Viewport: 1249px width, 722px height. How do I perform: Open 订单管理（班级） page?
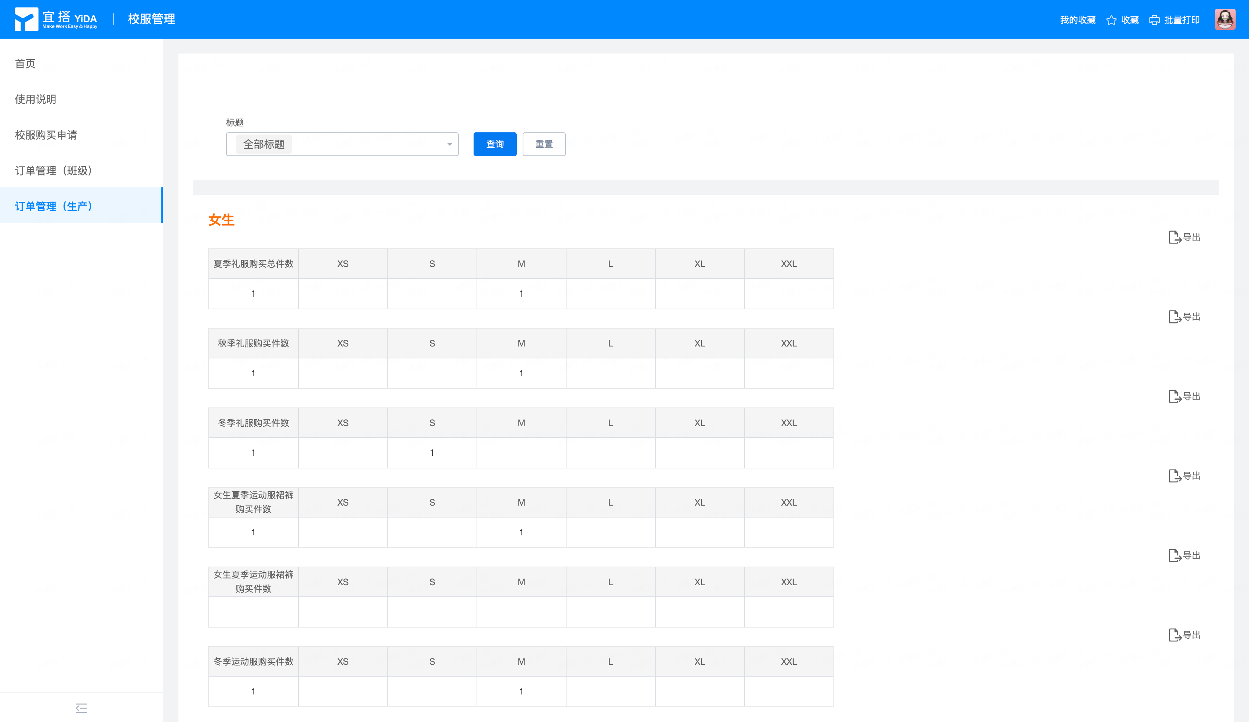54,171
